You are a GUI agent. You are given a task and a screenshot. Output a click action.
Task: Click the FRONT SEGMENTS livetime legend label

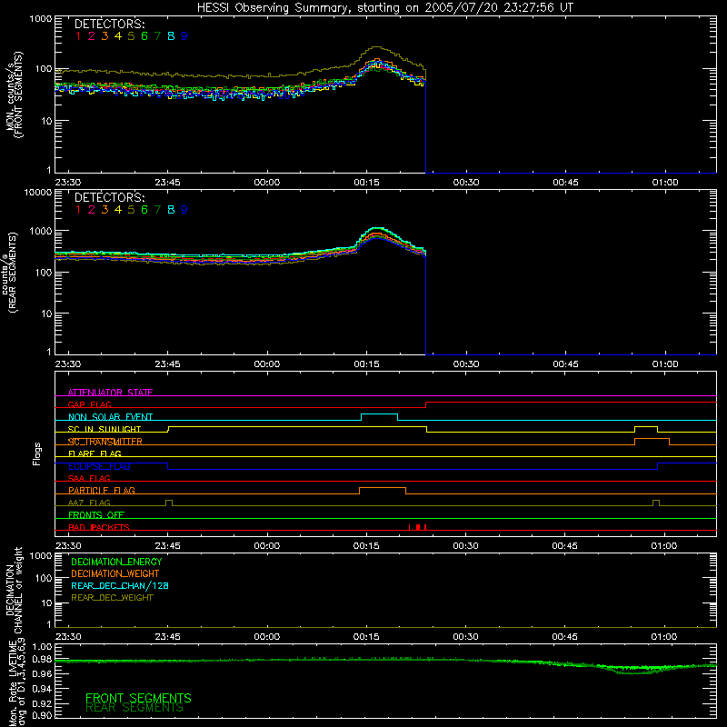coord(138,698)
